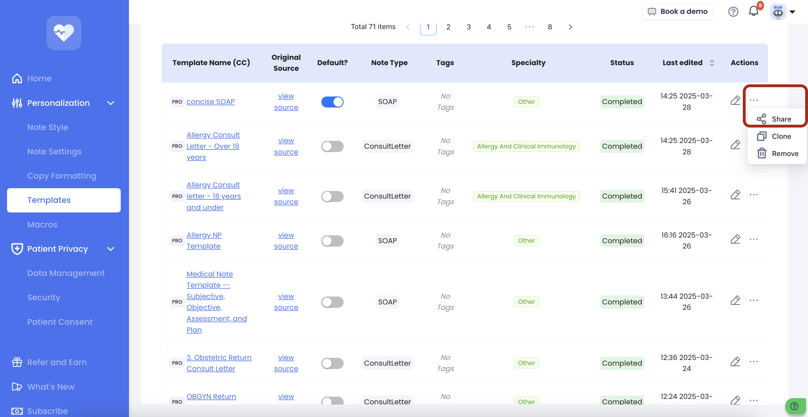Open Macros in the sidebar

coord(42,225)
